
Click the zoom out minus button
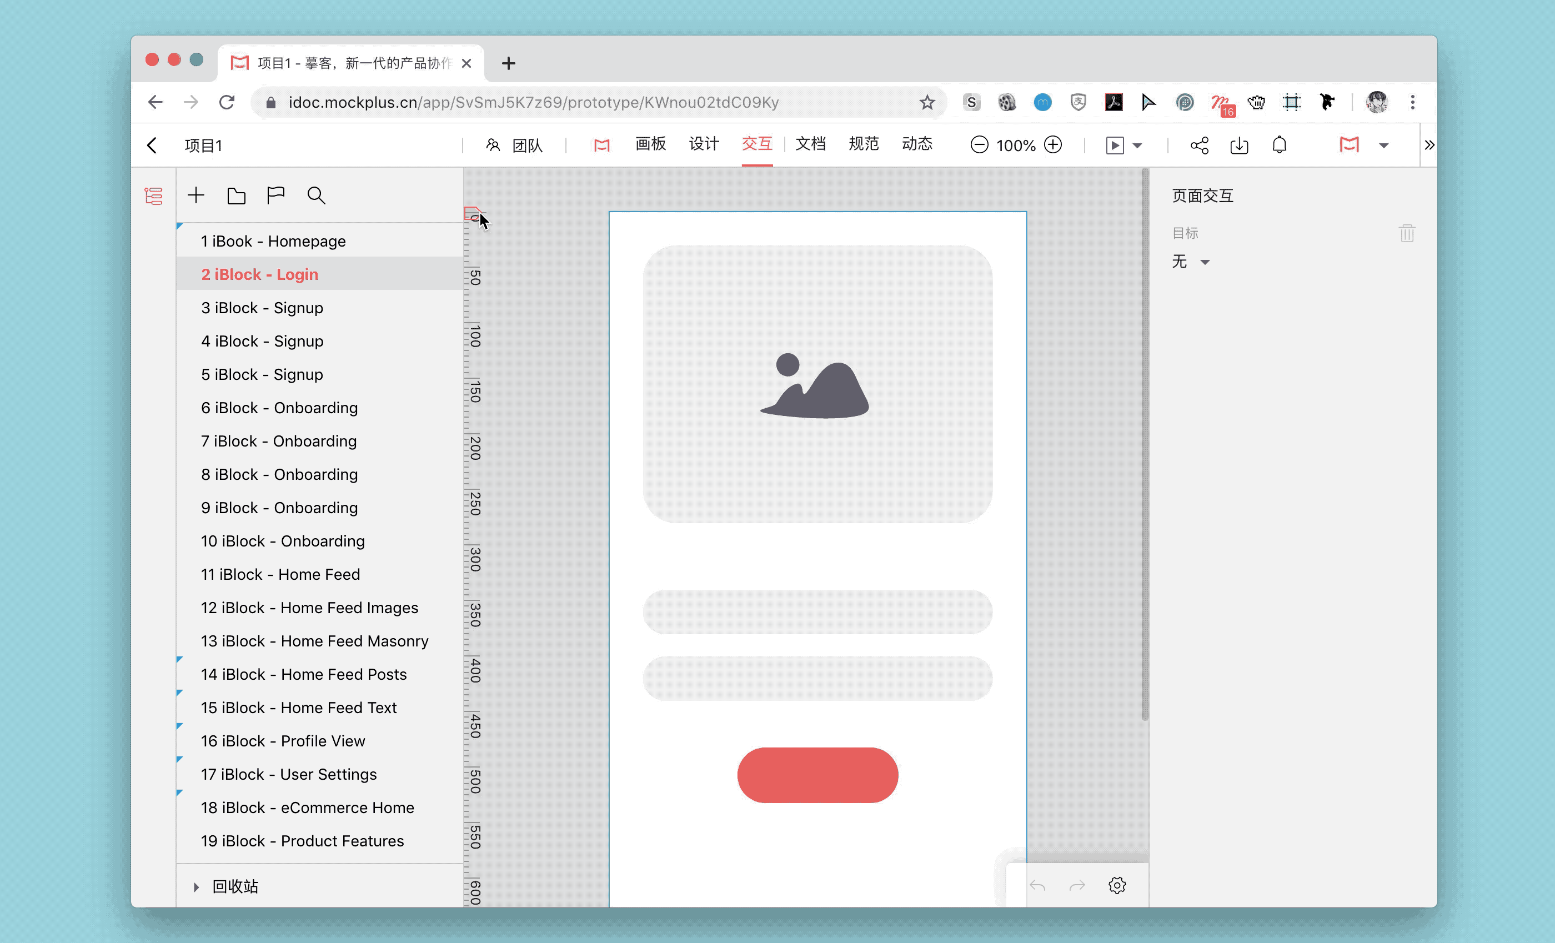click(979, 145)
